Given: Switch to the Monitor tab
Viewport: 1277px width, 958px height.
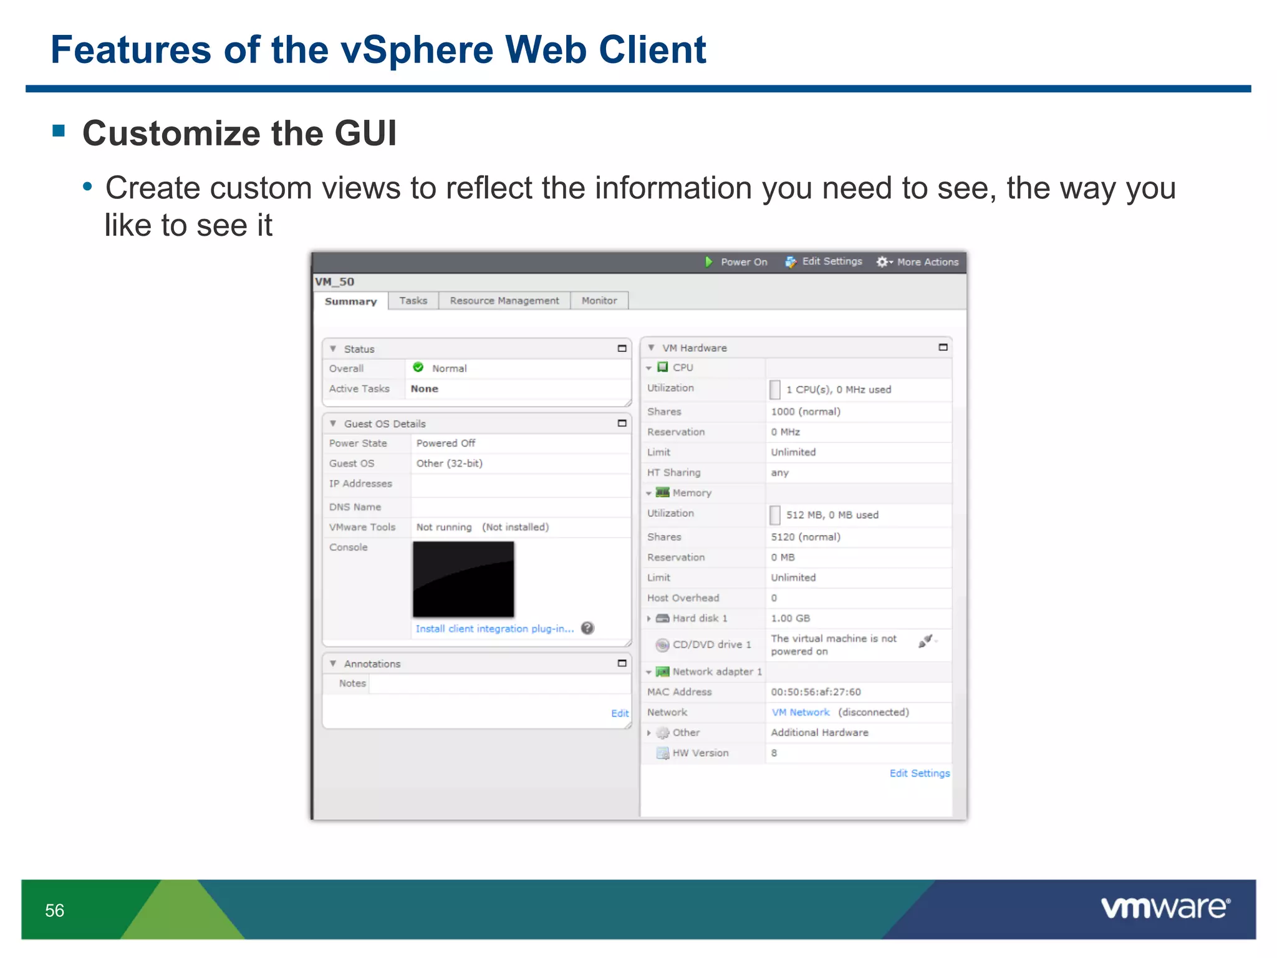Looking at the screenshot, I should point(599,301).
